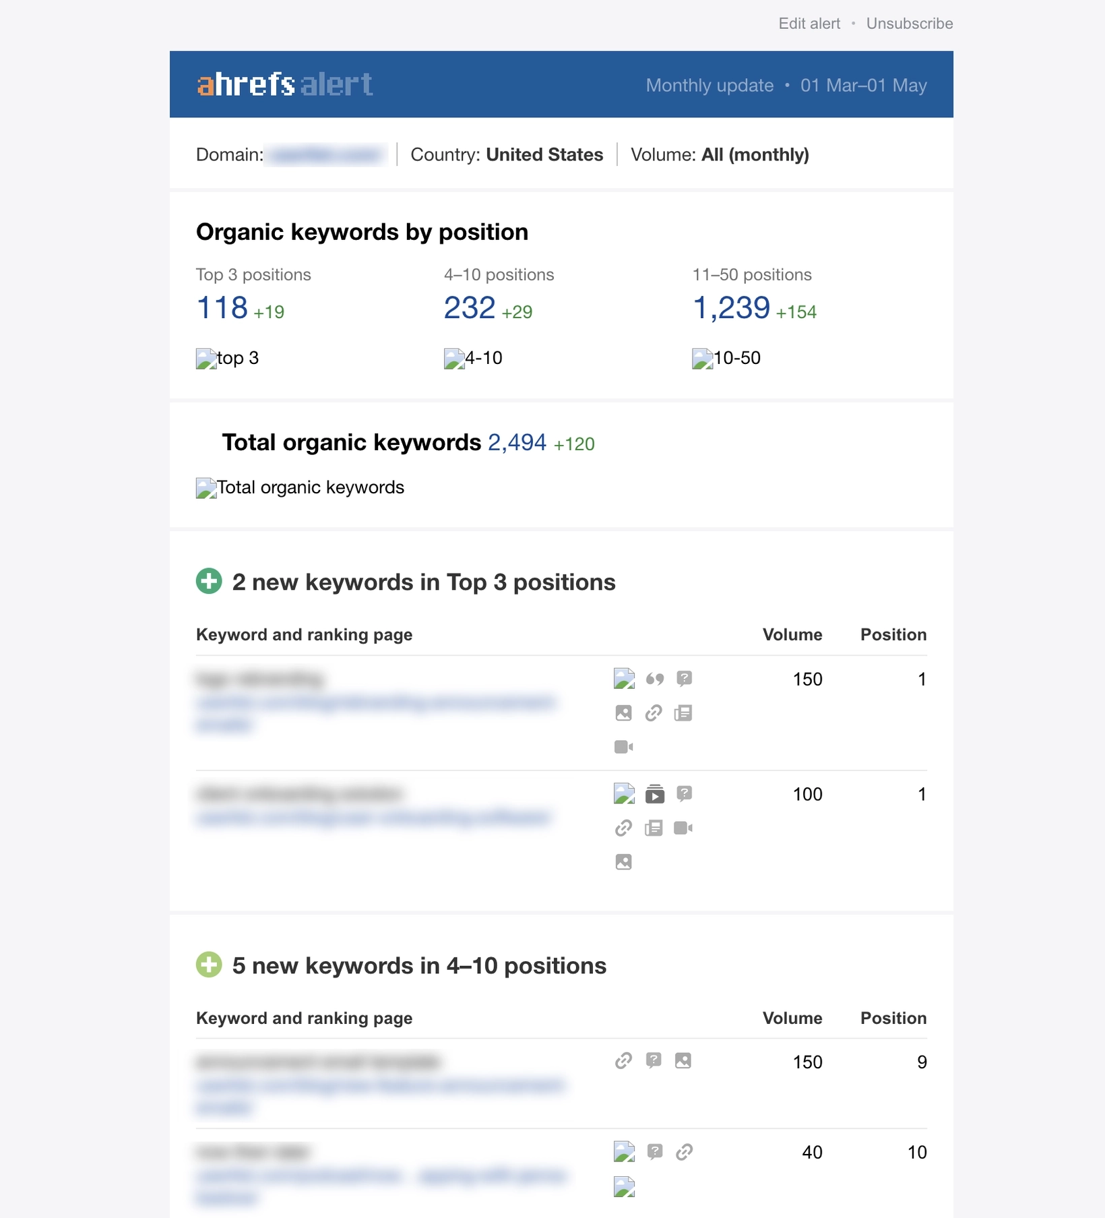Click the People Also Ask speech-bubble icon
1105x1218 pixels.
685,679
